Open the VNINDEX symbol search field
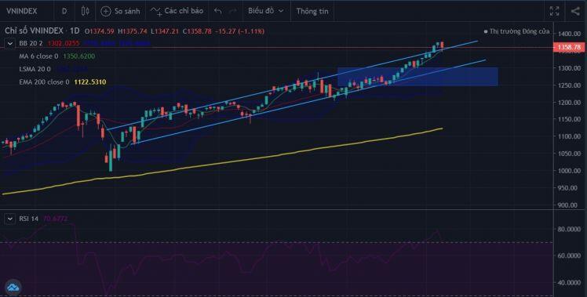The image size is (587, 297). pyautogui.click(x=22, y=11)
